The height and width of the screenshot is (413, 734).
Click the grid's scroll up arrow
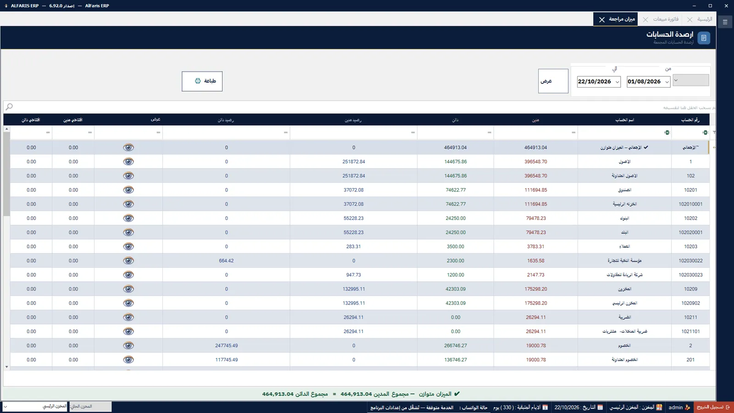(x=6, y=129)
